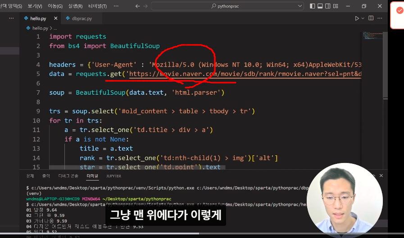Show hidden menu items via the title bar ellipsis
Screen dimensions: 404x238
[116, 6]
